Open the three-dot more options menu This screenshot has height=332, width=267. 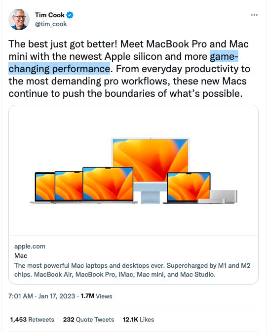click(254, 15)
